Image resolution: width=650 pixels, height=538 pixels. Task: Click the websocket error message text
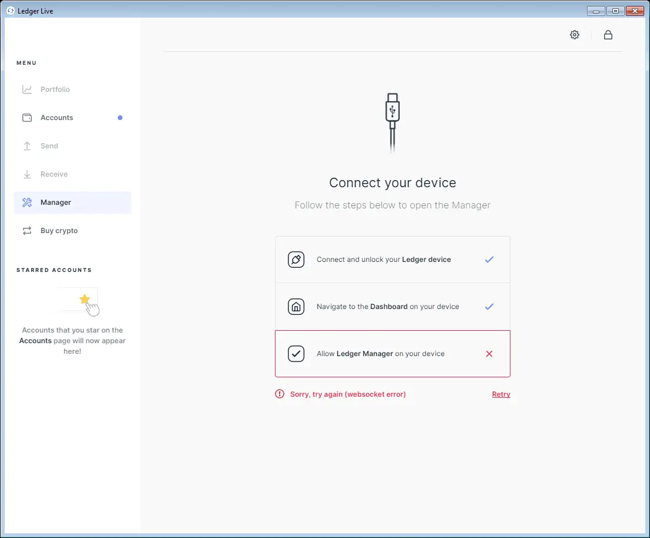(x=348, y=394)
